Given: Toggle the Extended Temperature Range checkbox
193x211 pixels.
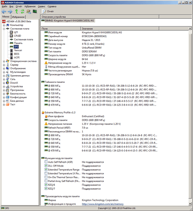Looking at the screenshot, I should pos(46,170).
